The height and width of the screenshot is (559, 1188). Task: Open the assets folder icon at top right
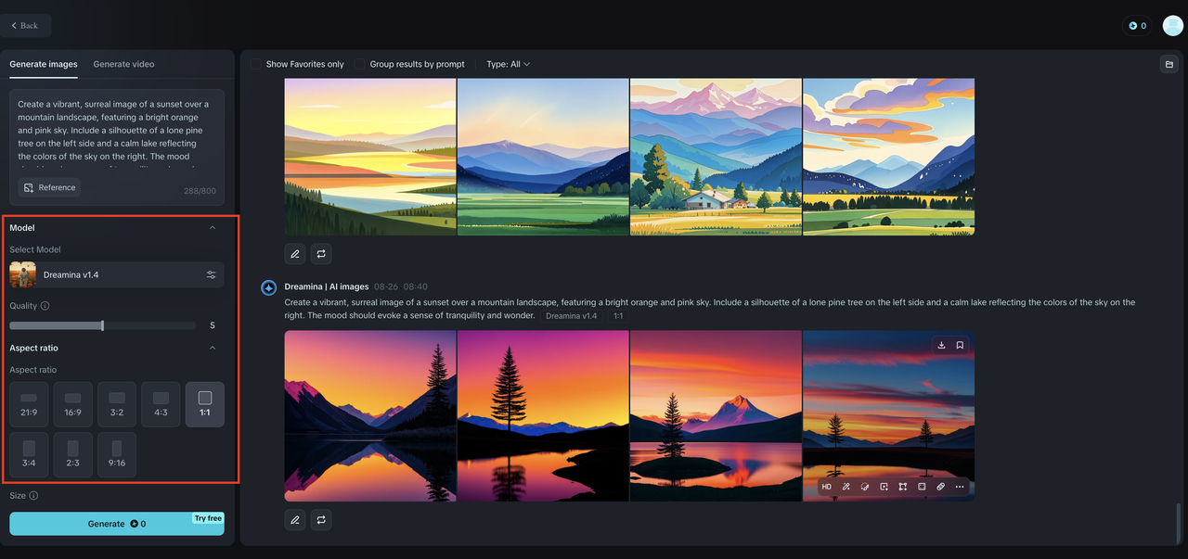(1169, 64)
